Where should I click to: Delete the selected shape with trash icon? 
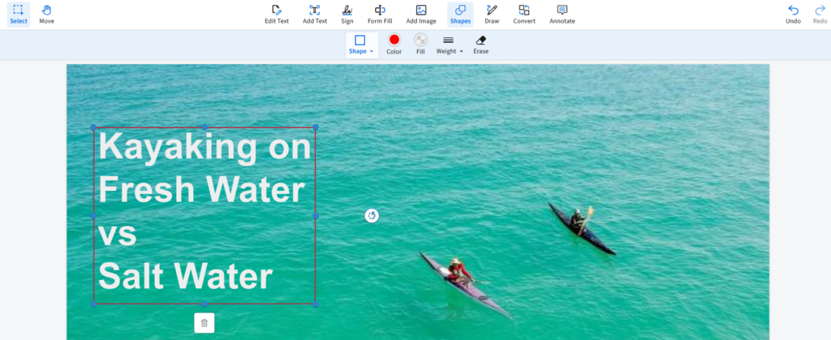tap(204, 323)
